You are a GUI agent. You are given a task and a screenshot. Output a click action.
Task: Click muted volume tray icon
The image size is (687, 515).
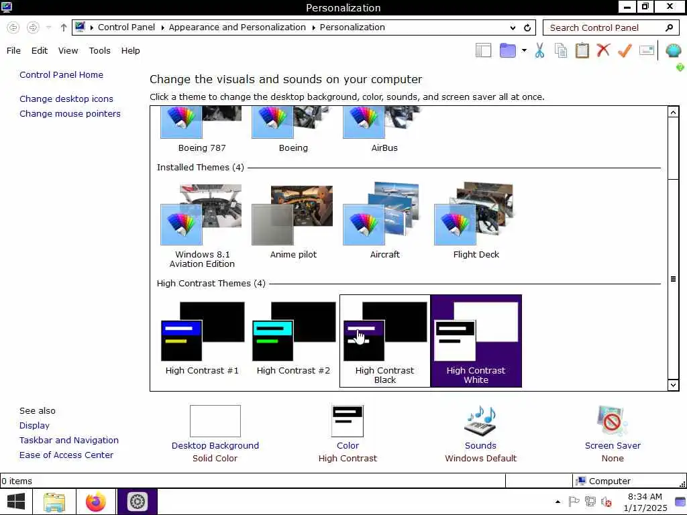coord(606,502)
